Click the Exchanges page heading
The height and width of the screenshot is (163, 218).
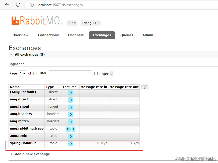click(25, 48)
